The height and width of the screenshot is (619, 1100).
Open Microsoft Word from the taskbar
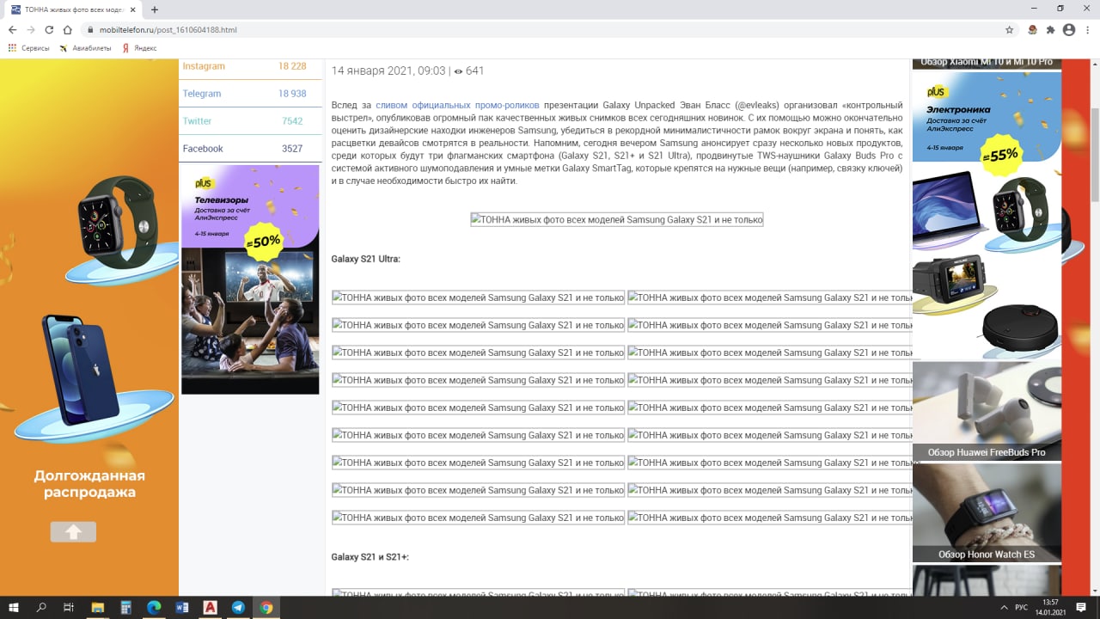[x=182, y=607]
